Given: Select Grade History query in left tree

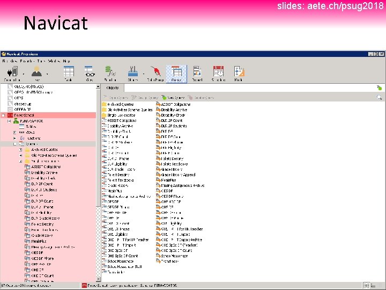Looking at the screenshot, I should coord(39,236).
